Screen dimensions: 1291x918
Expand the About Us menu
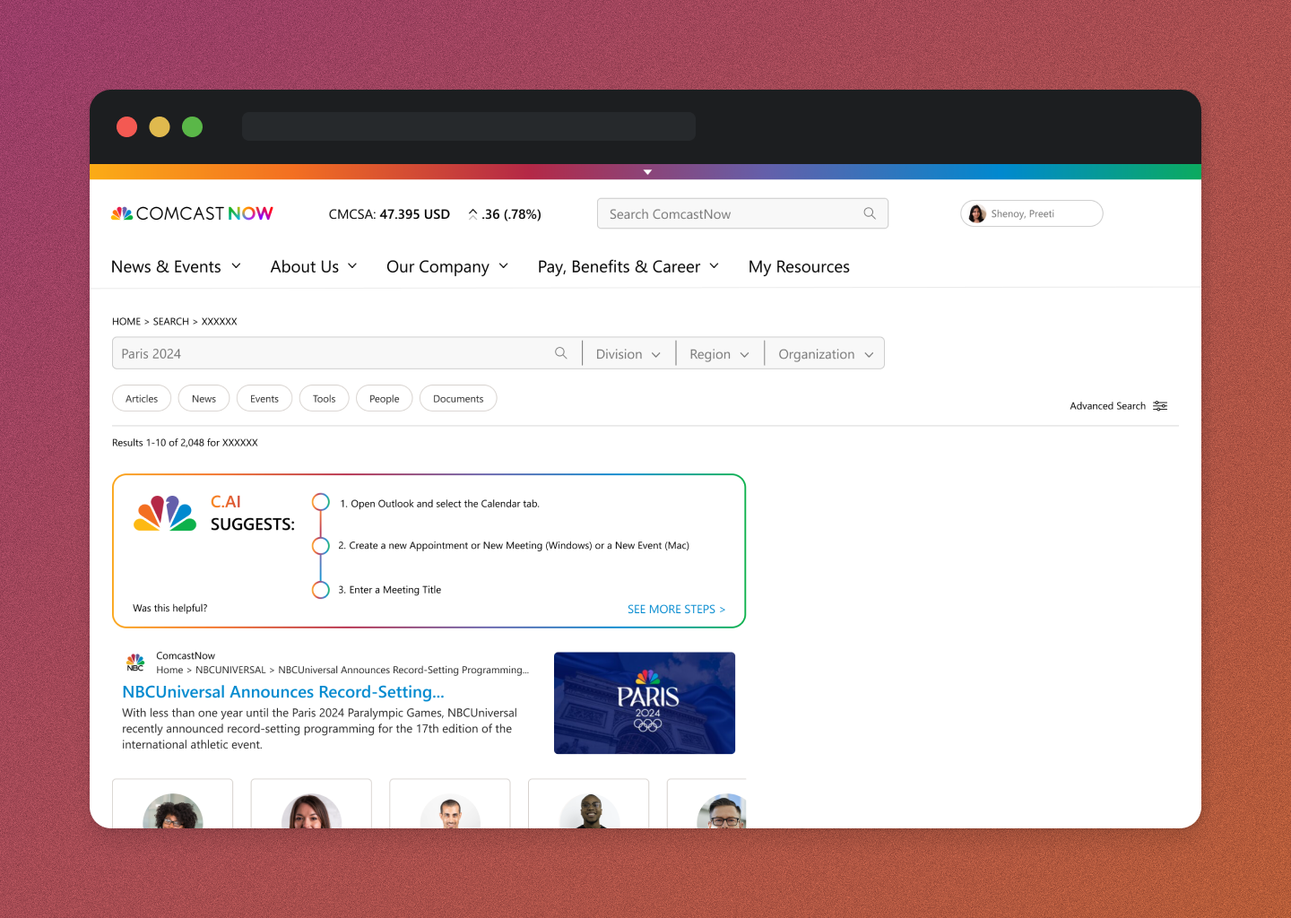pos(314,266)
